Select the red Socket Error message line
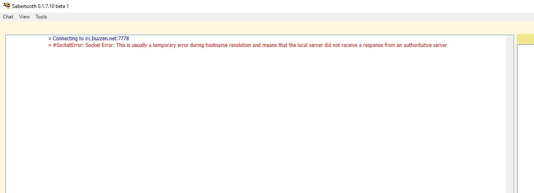This screenshot has width=534, height=193. [247, 45]
